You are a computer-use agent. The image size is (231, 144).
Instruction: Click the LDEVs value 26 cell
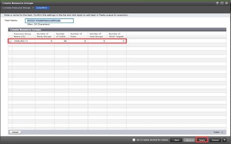point(61,41)
